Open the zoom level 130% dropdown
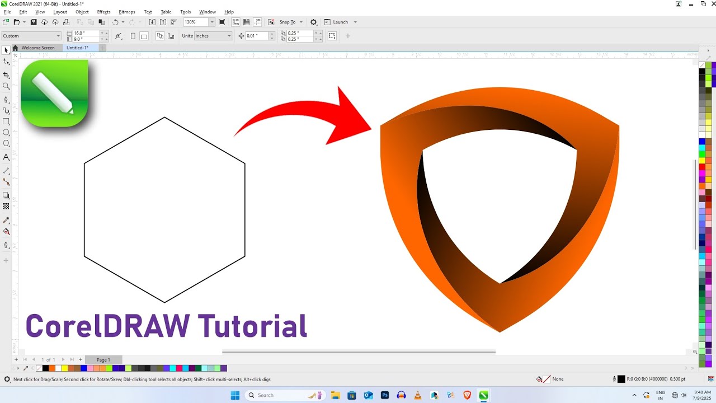Screen dimensions: 716x403 click(x=211, y=22)
